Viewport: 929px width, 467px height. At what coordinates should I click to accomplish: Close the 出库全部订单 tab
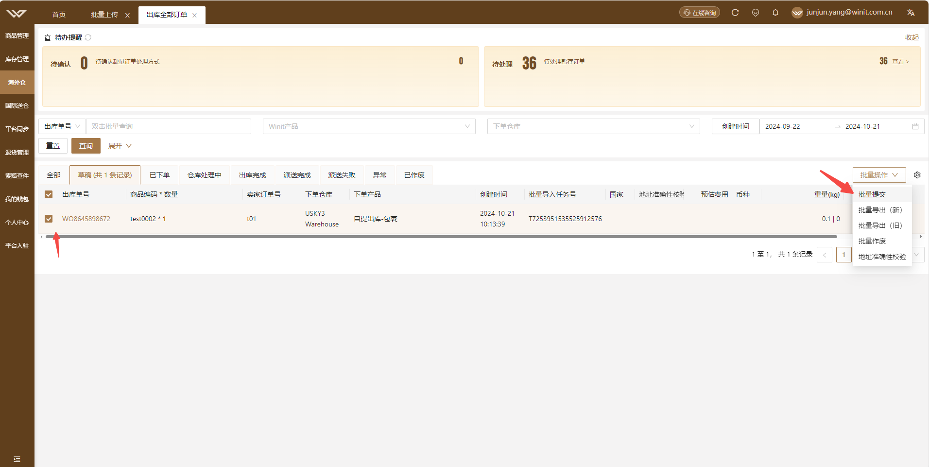coord(194,16)
